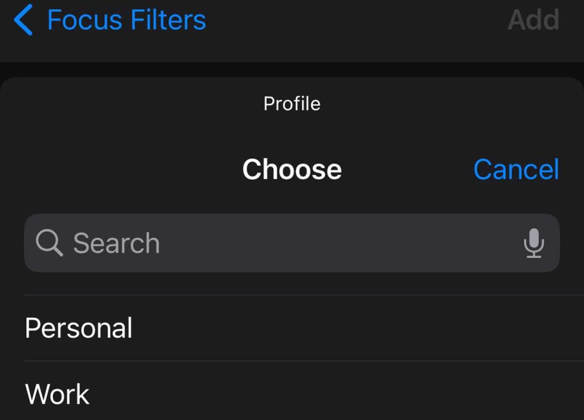Choose the Work profile
Screen dimensions: 584x420
[x=57, y=394]
